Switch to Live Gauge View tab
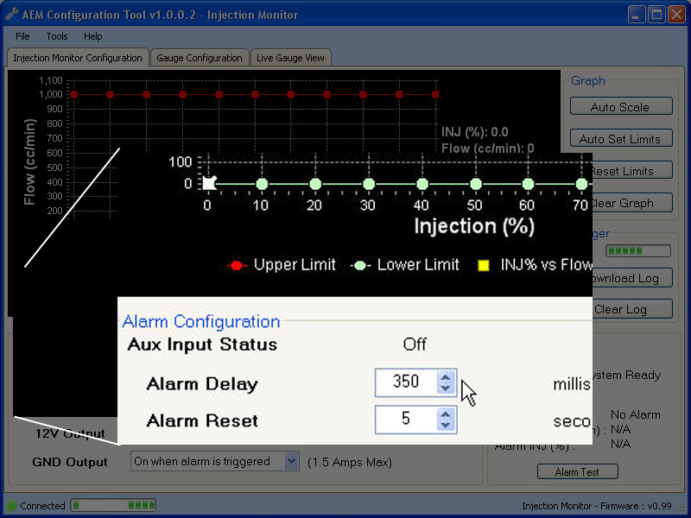The width and height of the screenshot is (691, 518). coord(290,58)
